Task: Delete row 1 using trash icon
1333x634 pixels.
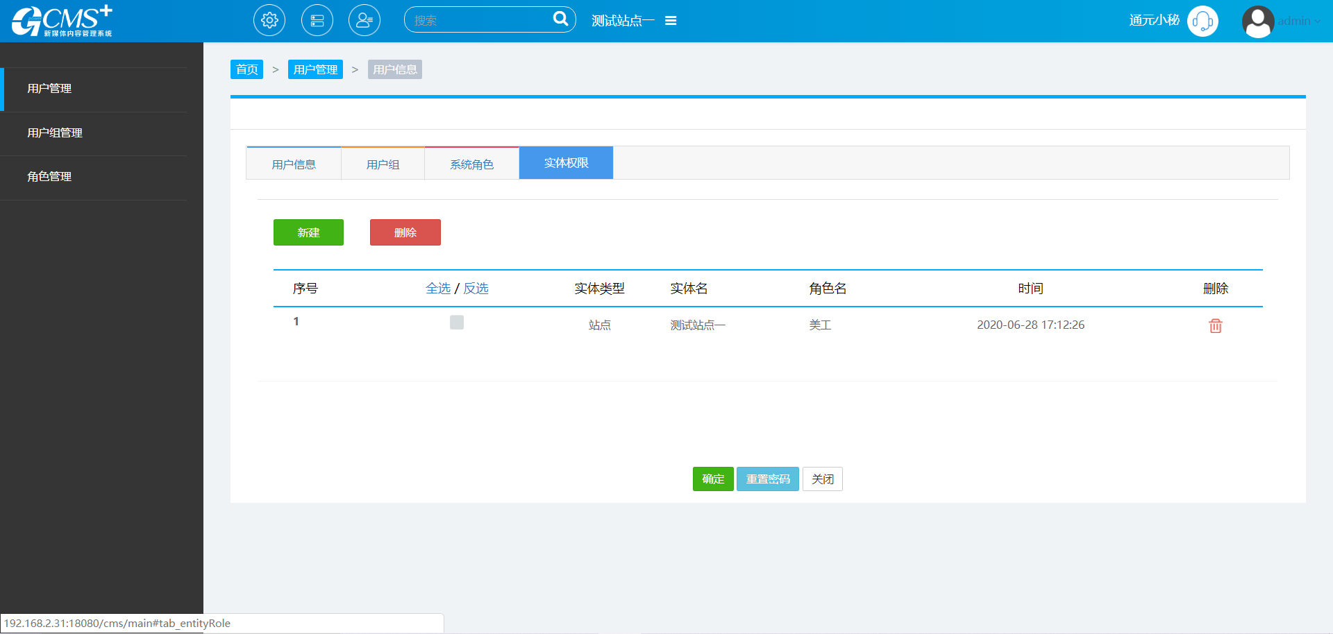Action: click(x=1215, y=325)
